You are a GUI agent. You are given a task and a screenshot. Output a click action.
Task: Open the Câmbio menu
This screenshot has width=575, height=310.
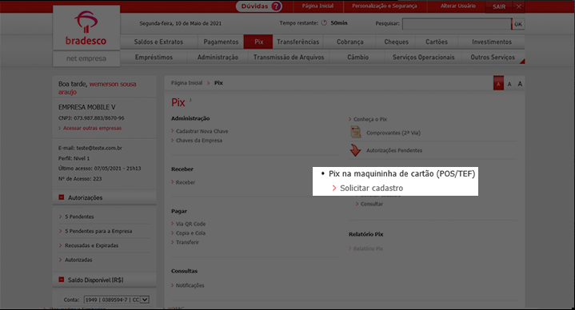coord(357,58)
